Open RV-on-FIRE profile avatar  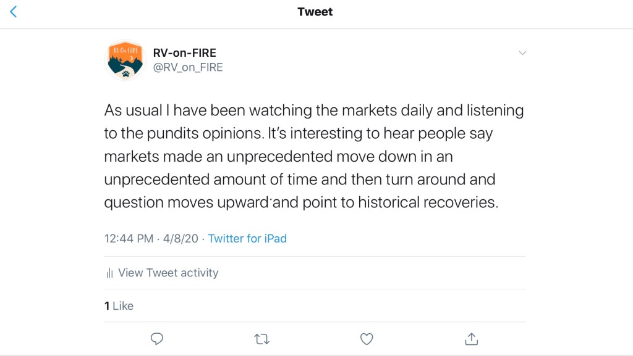(125, 60)
